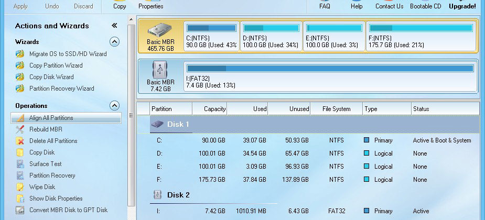Click the Undo toolbar button
Image resolution: width=485 pixels, height=220 pixels.
[52, 6]
